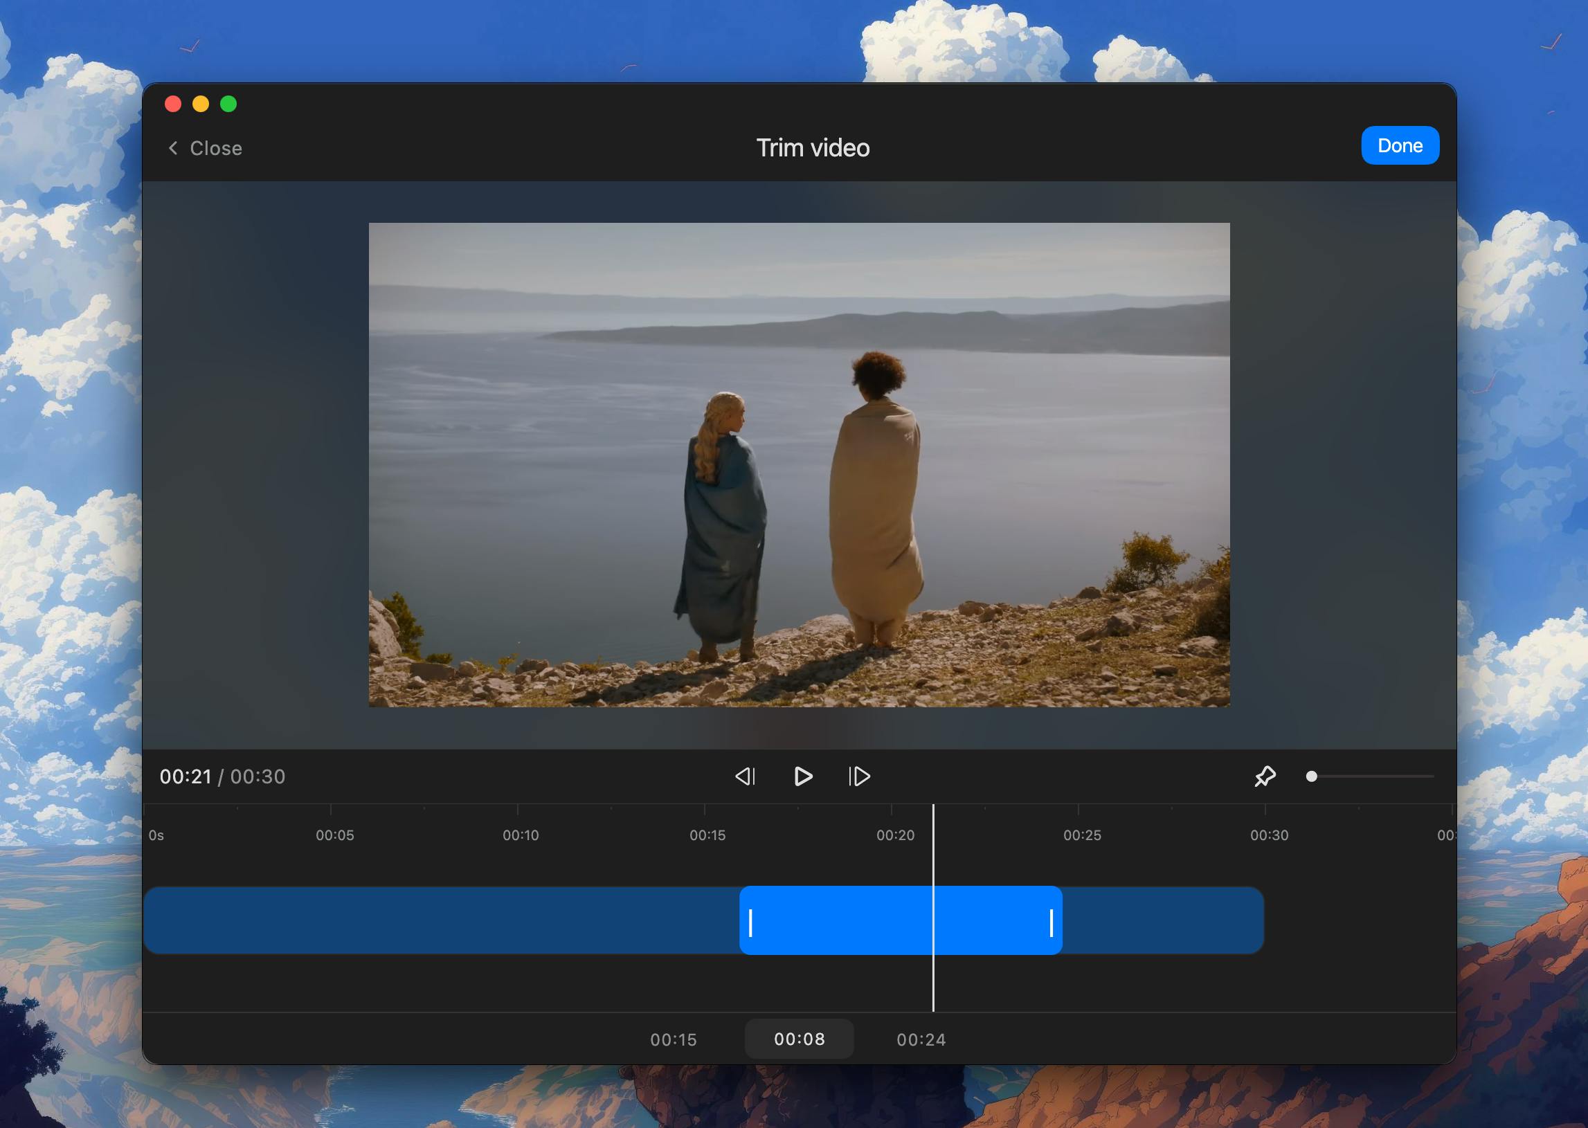
Task: Click the 00:30 total duration text
Action: [258, 776]
